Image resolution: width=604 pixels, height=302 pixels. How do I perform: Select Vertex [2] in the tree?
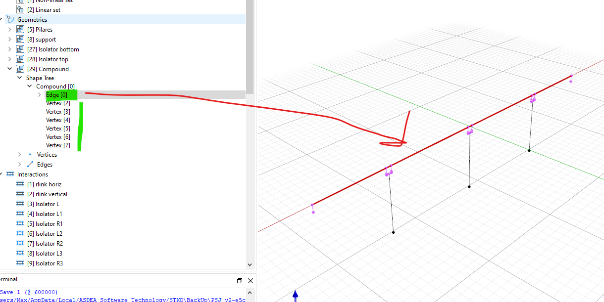[x=58, y=103]
